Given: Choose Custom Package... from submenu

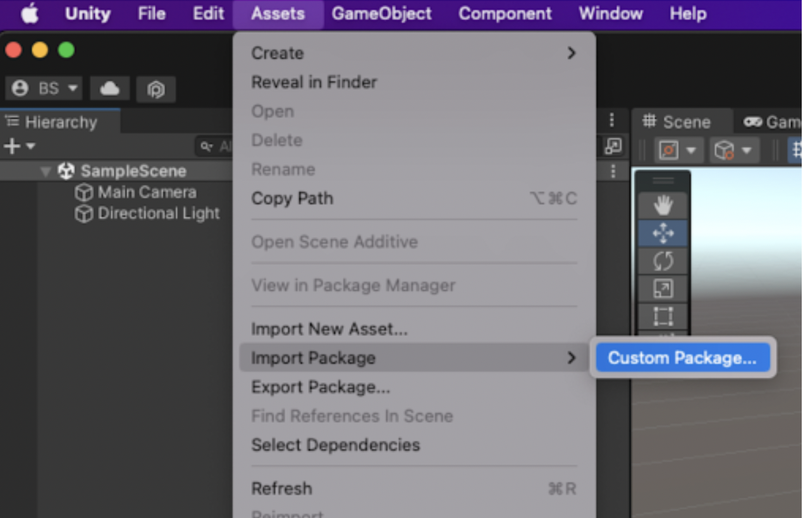Looking at the screenshot, I should coord(682,358).
